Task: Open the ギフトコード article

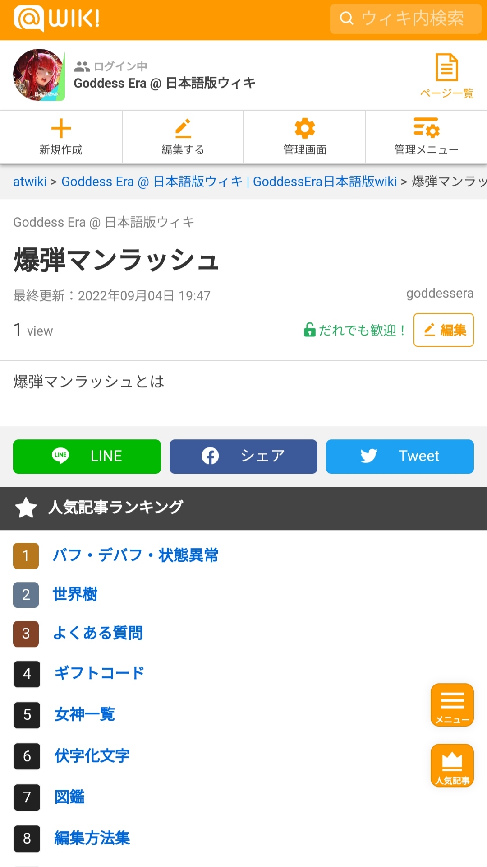Action: [x=99, y=673]
